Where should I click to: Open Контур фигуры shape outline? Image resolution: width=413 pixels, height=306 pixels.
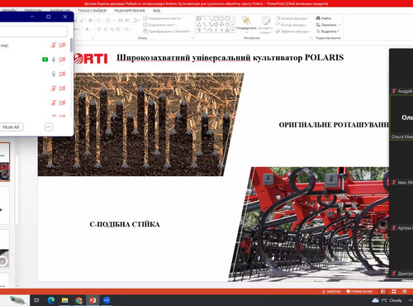pos(292,25)
